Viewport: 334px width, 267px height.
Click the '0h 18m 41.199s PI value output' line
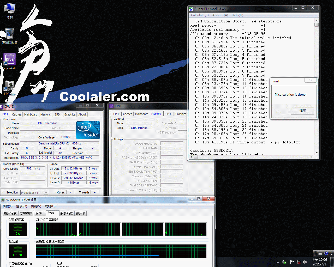[x=248, y=142]
